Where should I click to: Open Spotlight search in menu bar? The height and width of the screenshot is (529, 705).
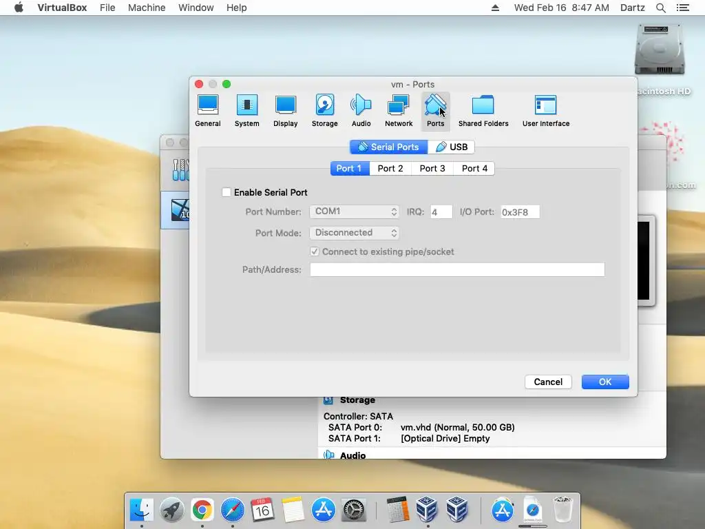[660, 8]
